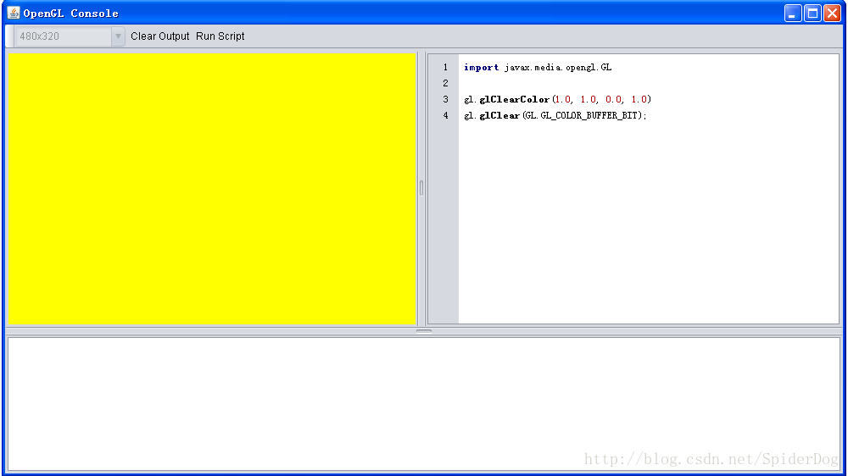The image size is (848, 476).
Task: Maximize the OpenGL Console window
Action: click(812, 13)
